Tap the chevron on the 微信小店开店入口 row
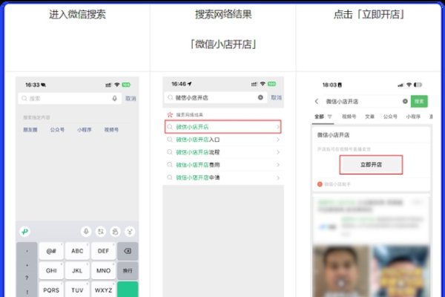445x297 pixels. [278, 140]
